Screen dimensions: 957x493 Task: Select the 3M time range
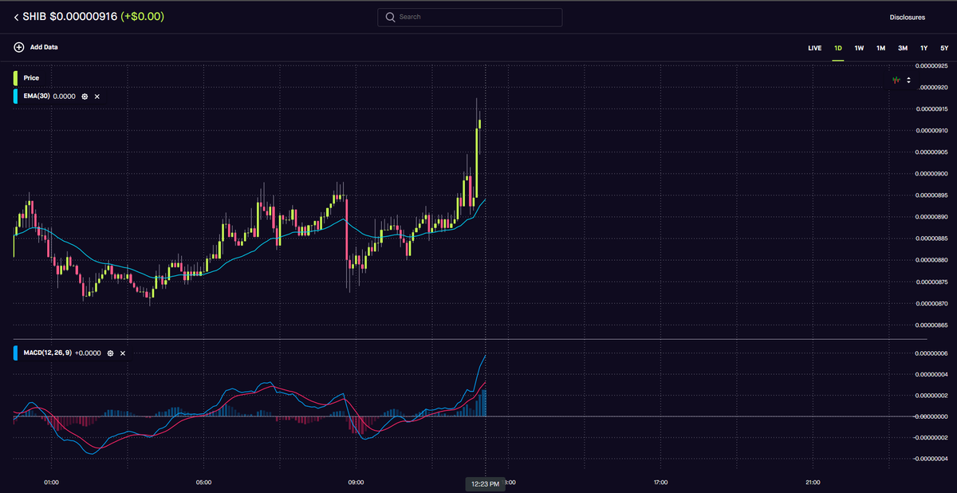coord(903,48)
